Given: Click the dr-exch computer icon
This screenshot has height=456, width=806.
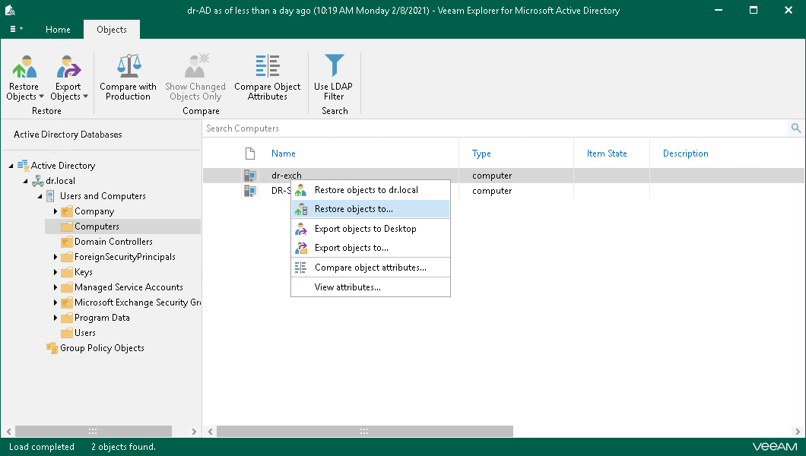Looking at the screenshot, I should (250, 176).
